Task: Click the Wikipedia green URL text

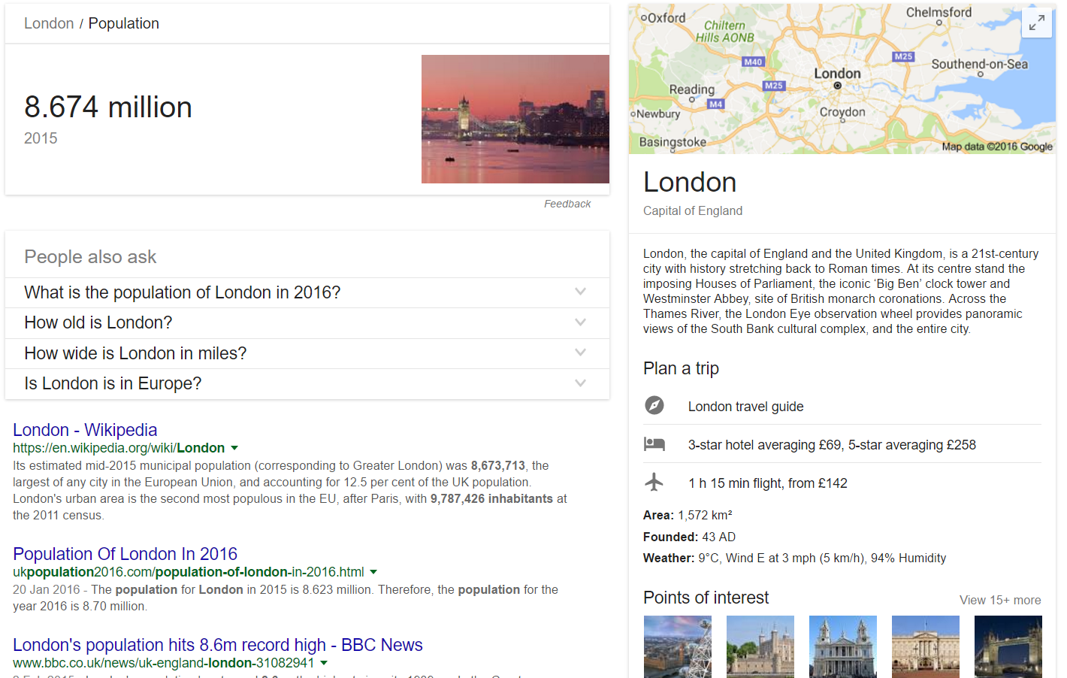Action: coord(119,448)
